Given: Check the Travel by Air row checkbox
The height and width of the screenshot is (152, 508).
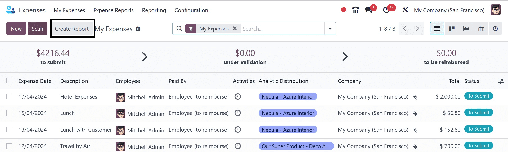Looking at the screenshot, I should 9,146.
